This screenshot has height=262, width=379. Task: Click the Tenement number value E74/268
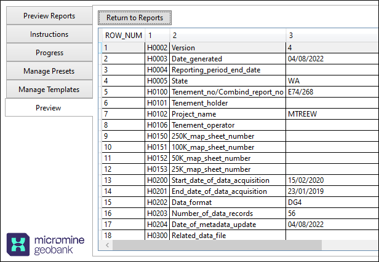click(x=331, y=92)
